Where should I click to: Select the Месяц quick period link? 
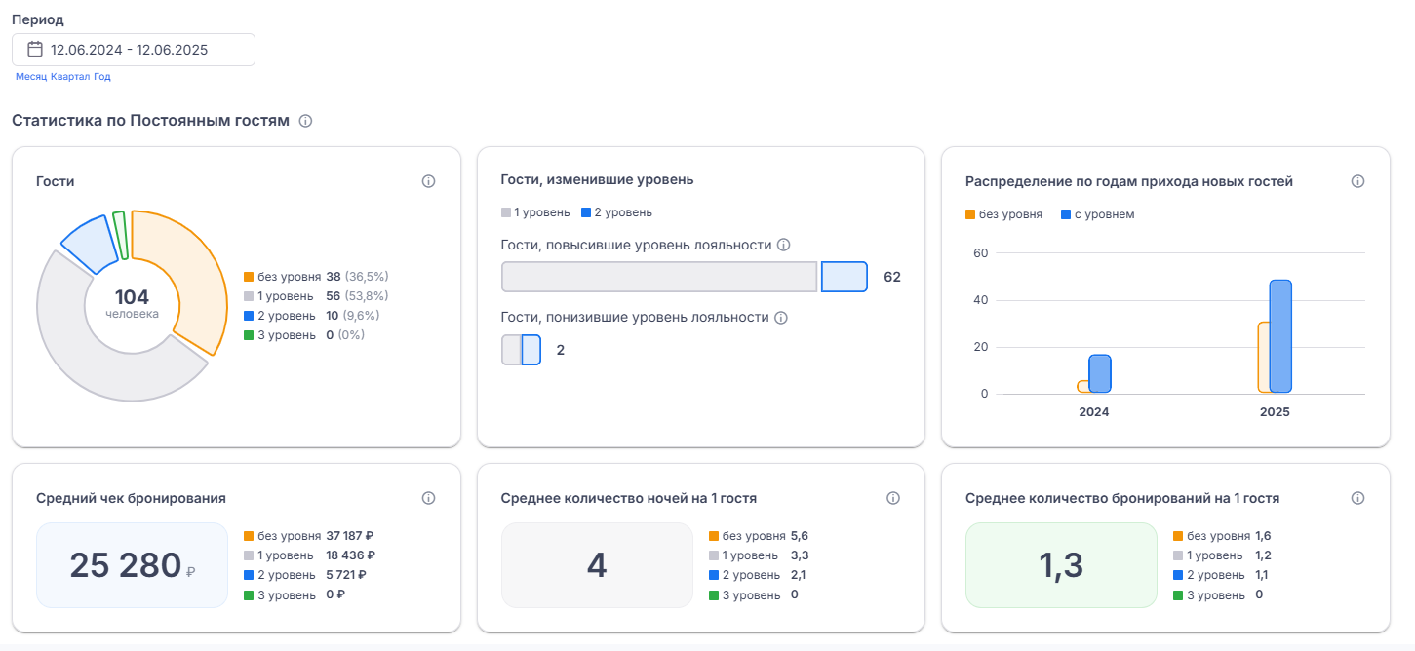pos(31,77)
